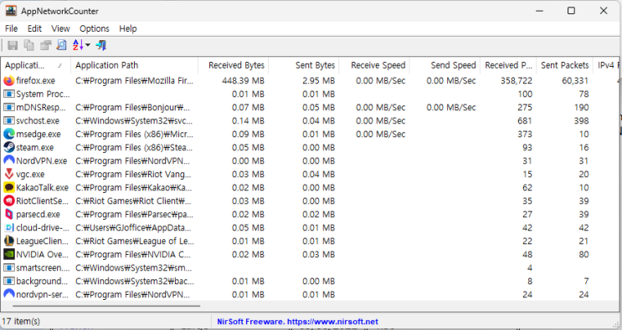Click the msedge.exe icon
The image size is (622, 330).
tap(9, 135)
